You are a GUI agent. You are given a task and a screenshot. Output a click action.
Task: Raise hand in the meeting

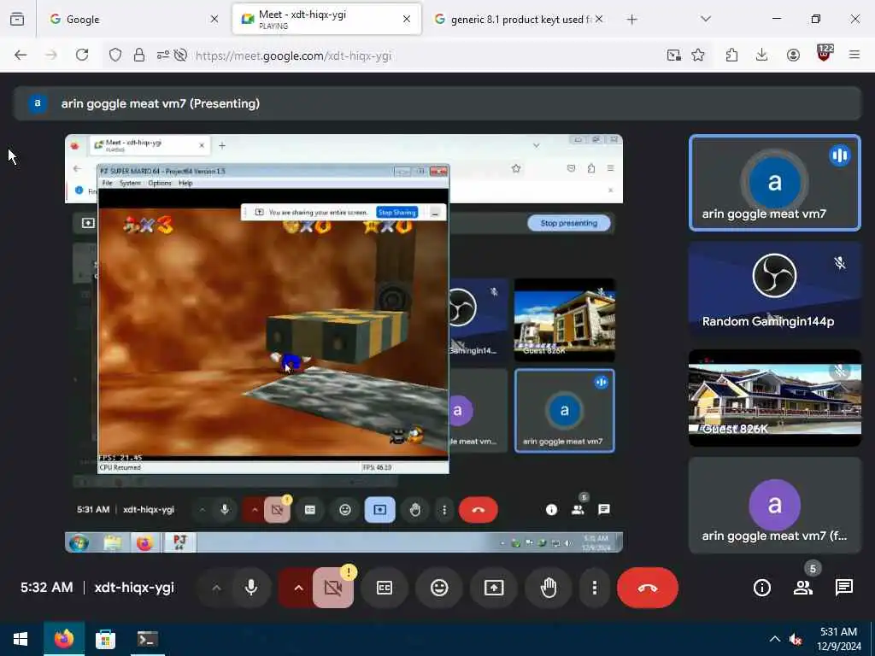click(x=549, y=588)
